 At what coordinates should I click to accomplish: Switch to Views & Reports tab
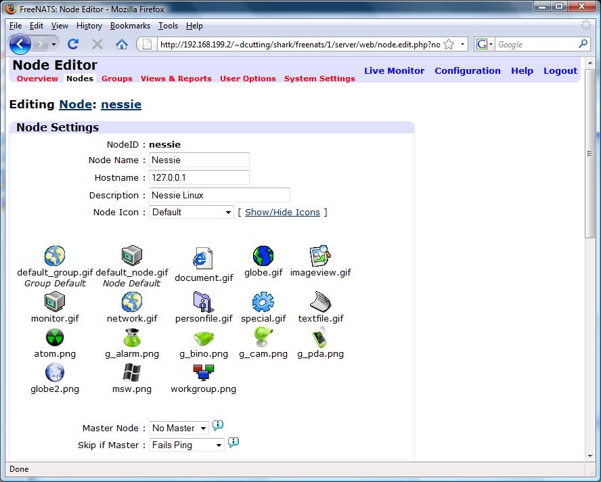click(176, 79)
